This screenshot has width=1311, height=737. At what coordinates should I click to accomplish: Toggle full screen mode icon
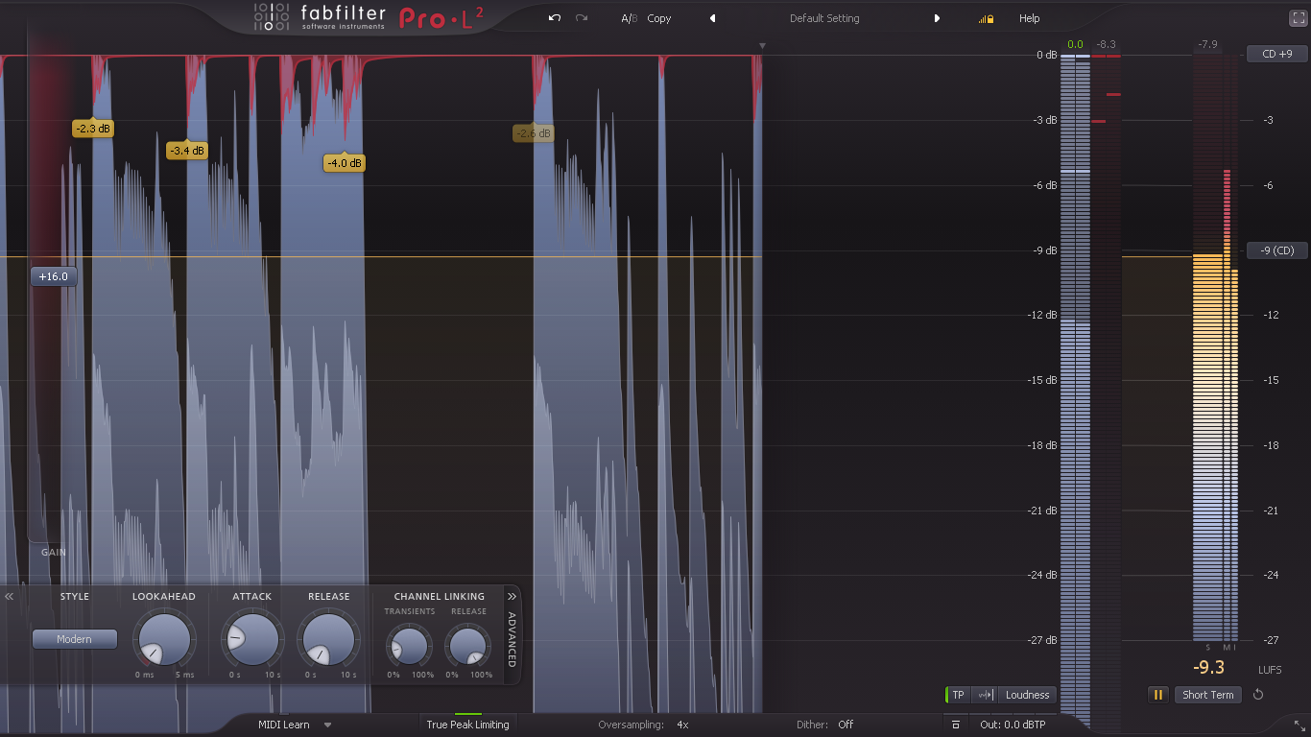[x=1298, y=18]
